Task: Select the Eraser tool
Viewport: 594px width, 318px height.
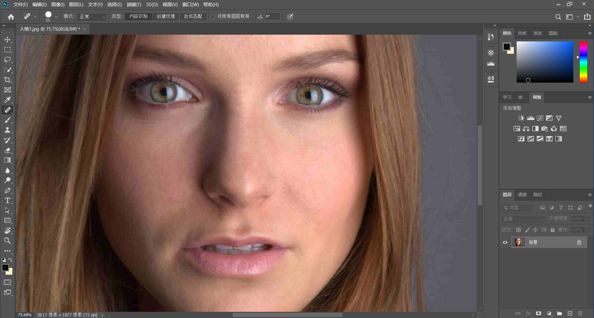Action: pyautogui.click(x=7, y=150)
